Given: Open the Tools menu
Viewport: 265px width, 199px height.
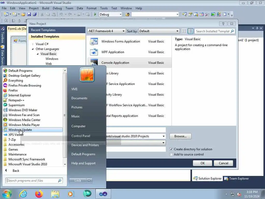Looking at the screenshot, I should coord(104,8).
